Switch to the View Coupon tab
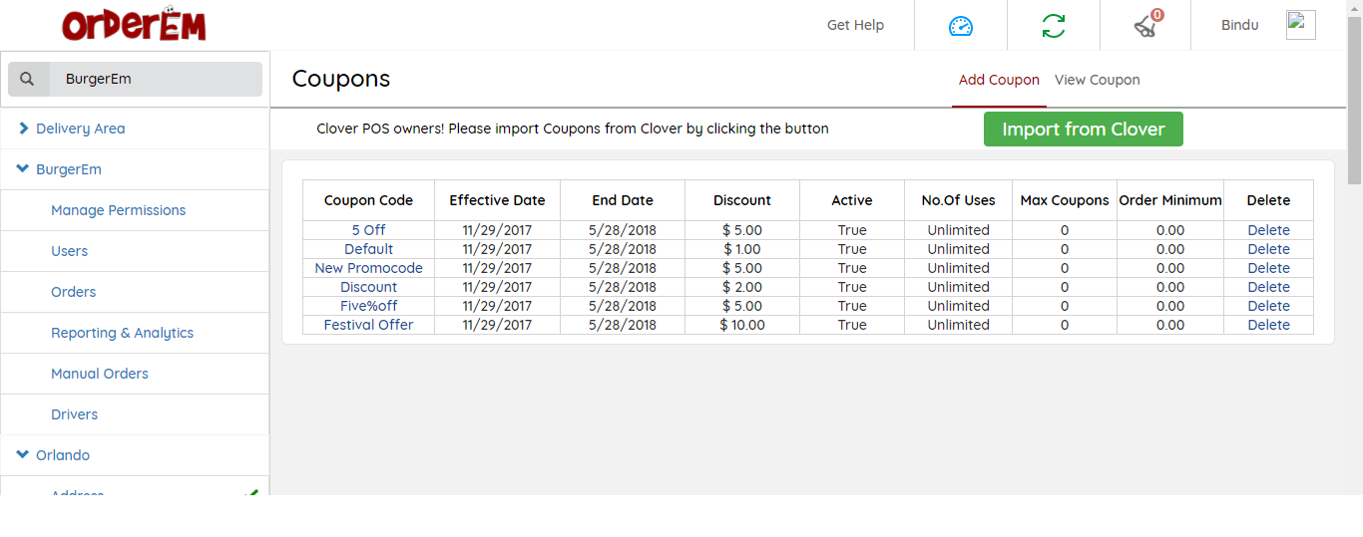 point(1097,80)
